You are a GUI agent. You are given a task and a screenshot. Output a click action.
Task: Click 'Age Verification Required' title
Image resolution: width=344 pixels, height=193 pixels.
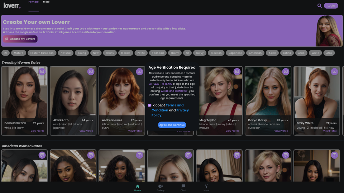(x=172, y=68)
